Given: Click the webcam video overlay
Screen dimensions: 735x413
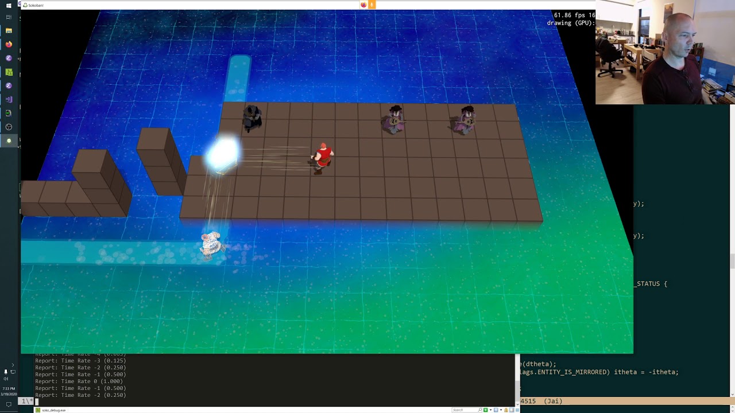Looking at the screenshot, I should [x=665, y=52].
